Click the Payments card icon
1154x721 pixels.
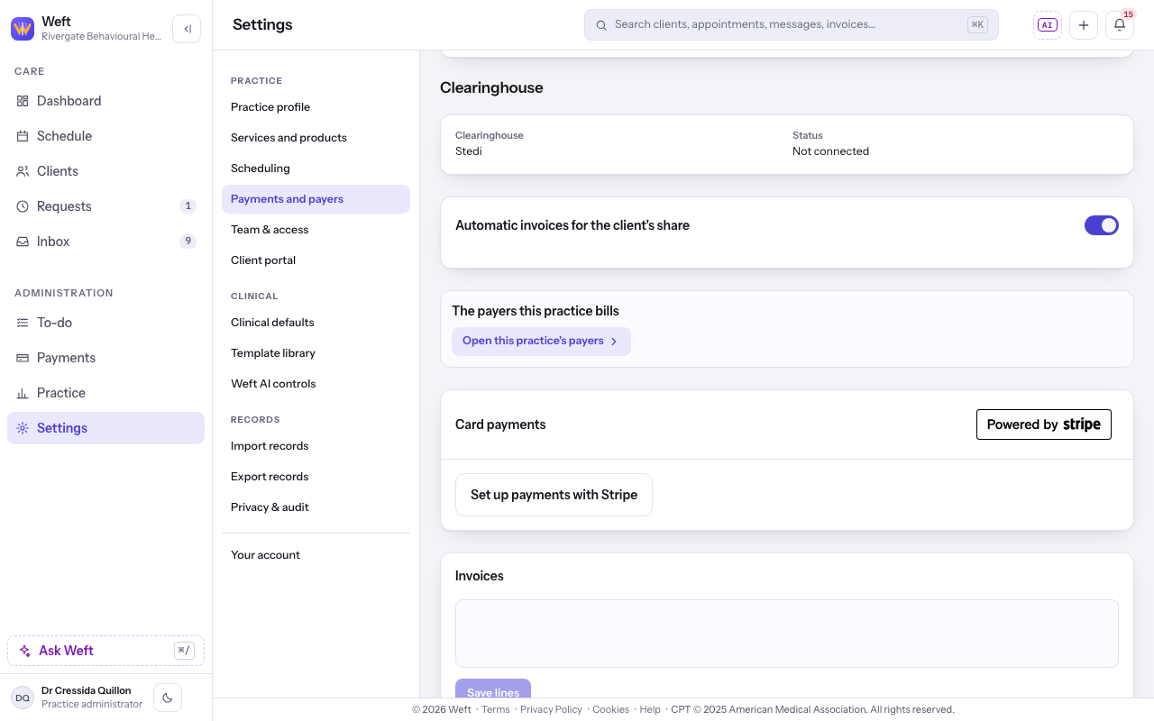(23, 358)
